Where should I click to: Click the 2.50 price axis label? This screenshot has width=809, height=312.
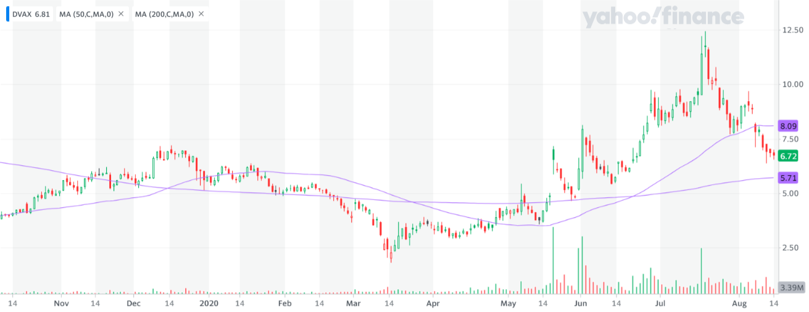click(x=790, y=248)
